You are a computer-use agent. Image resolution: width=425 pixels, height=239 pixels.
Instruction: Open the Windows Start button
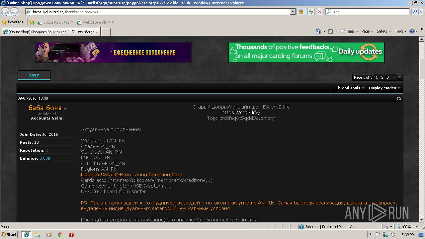tap(9, 234)
